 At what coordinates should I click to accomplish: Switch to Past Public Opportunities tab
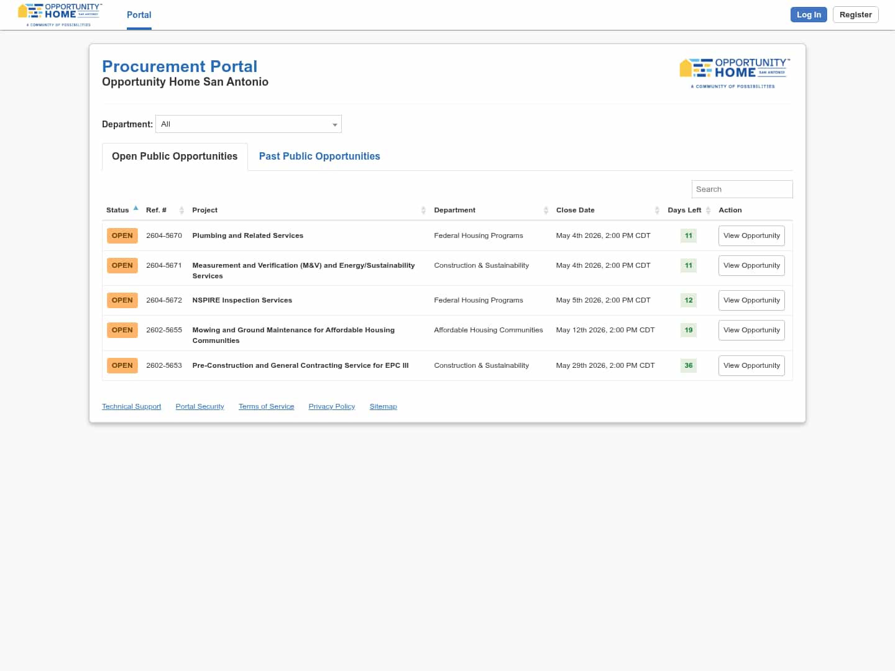tap(319, 157)
